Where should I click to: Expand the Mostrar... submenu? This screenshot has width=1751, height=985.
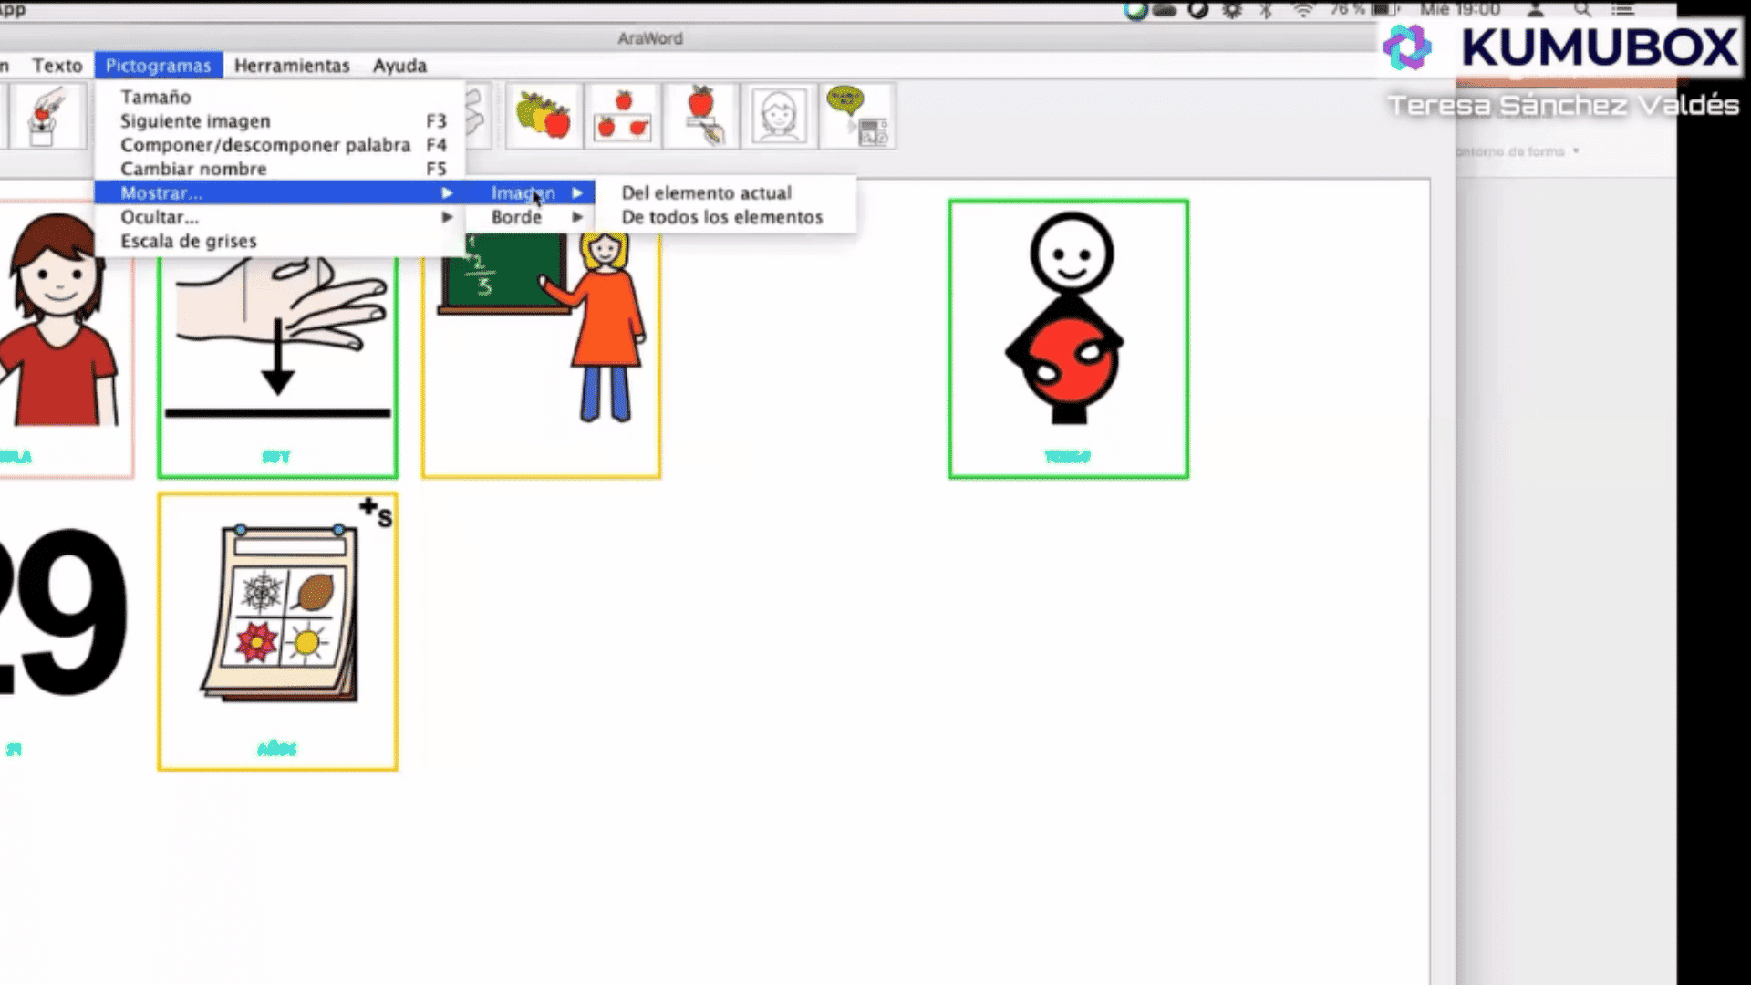pyautogui.click(x=280, y=192)
